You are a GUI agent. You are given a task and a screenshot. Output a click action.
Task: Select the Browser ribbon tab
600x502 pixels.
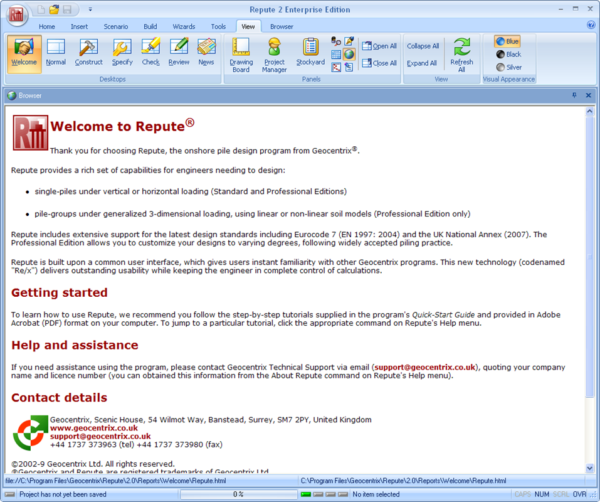(x=282, y=26)
